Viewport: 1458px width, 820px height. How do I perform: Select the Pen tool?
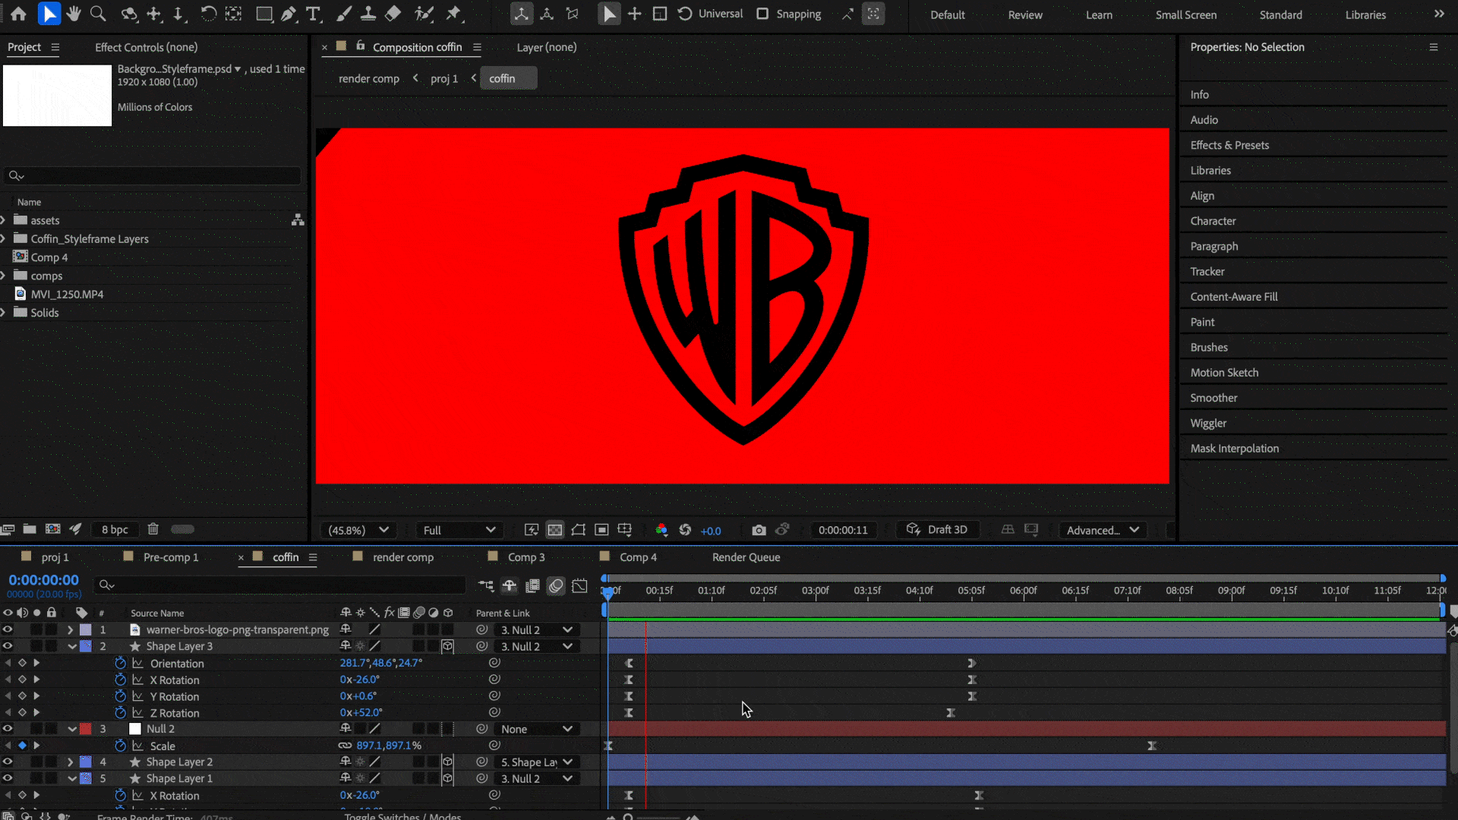pos(289,14)
